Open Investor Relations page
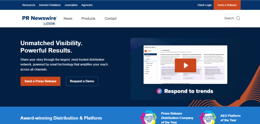This screenshot has height=124, width=260. point(50,5)
